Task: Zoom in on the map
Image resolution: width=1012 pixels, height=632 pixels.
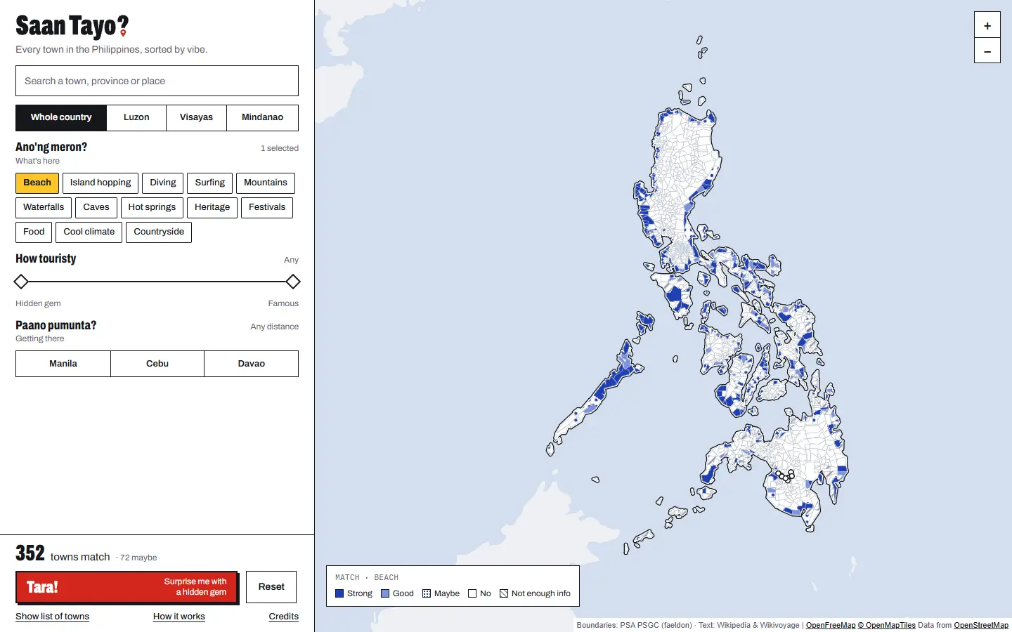Action: (987, 26)
